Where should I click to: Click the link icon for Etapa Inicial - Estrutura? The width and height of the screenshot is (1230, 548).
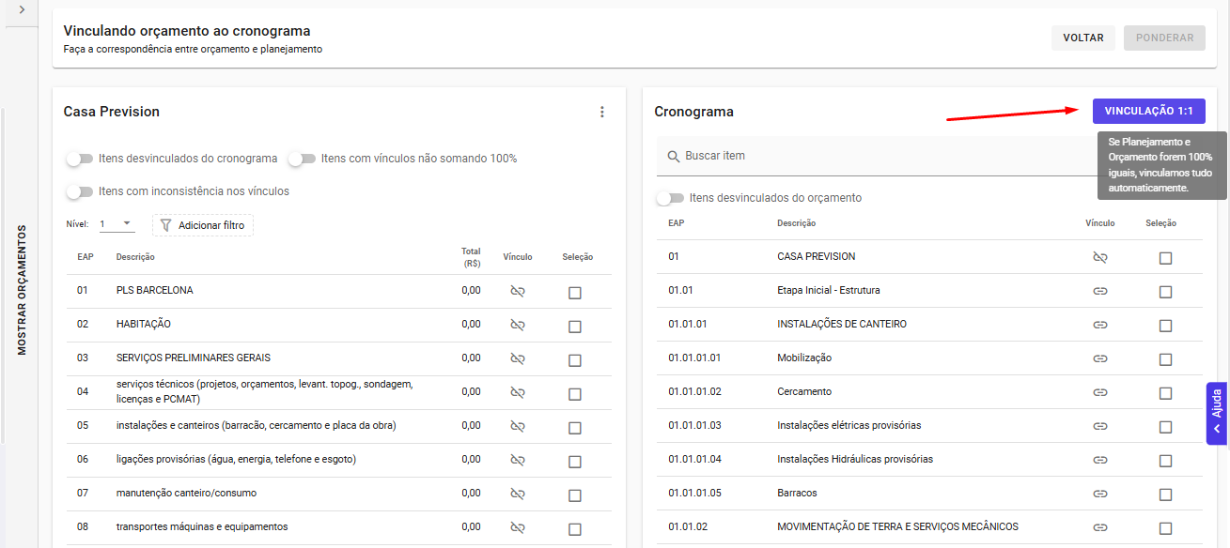coord(1100,291)
